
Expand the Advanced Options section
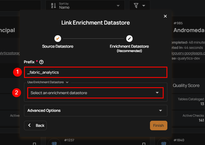click(96, 111)
